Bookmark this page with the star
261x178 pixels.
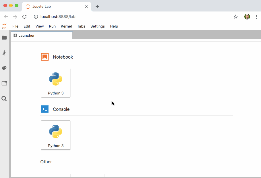235,17
